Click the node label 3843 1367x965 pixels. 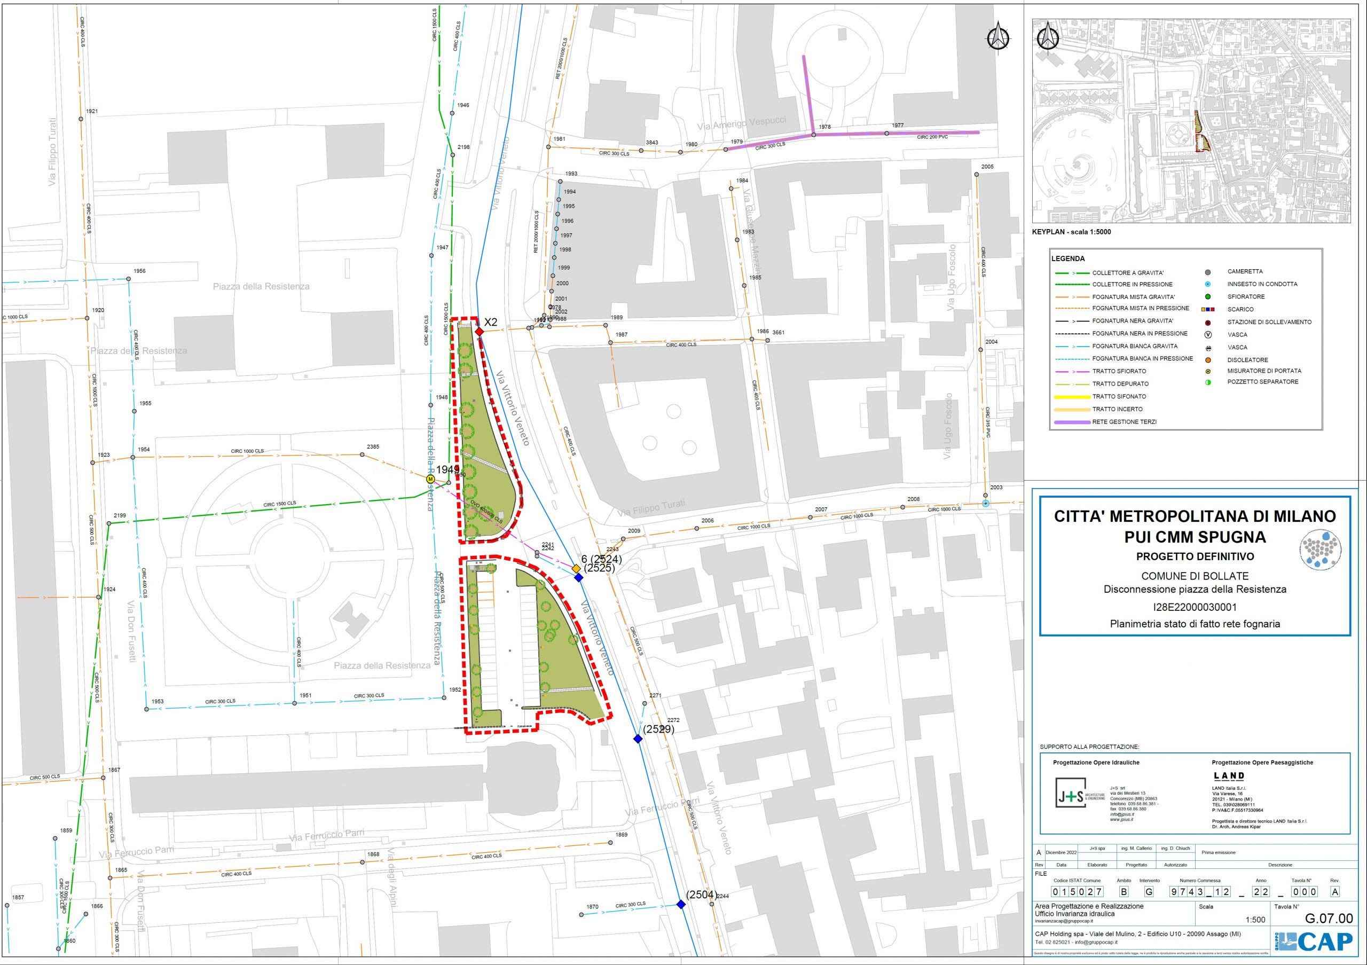[652, 142]
